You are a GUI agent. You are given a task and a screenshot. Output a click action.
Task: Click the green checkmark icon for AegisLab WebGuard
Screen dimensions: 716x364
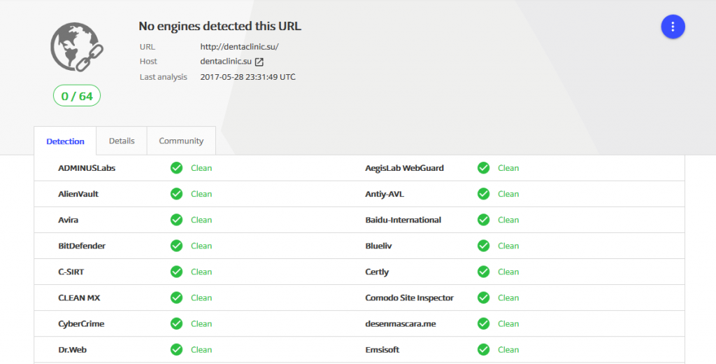pyautogui.click(x=483, y=168)
